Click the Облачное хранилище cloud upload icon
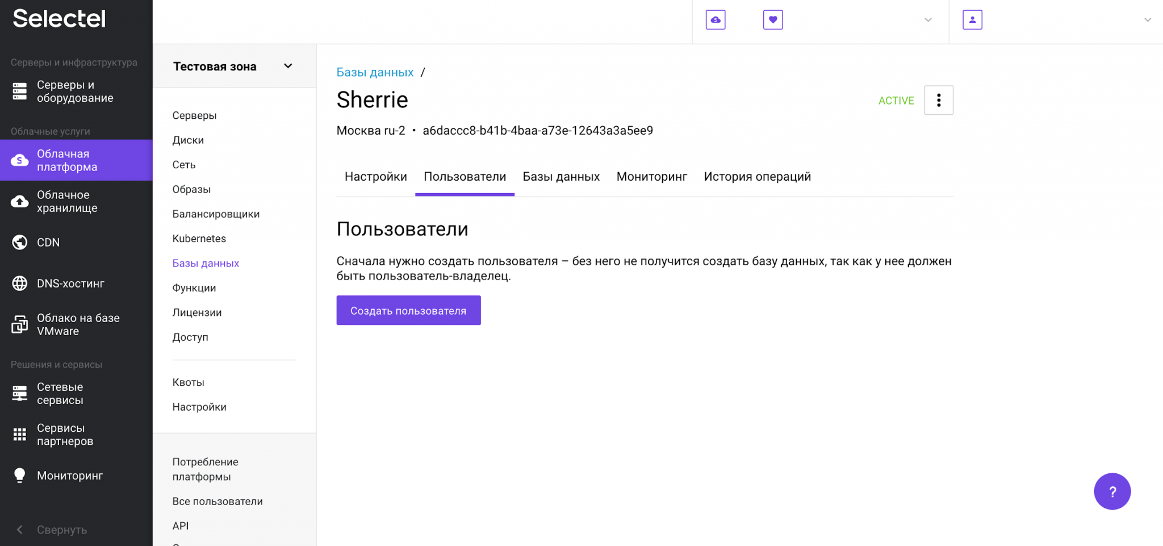The width and height of the screenshot is (1163, 546). pyautogui.click(x=20, y=202)
